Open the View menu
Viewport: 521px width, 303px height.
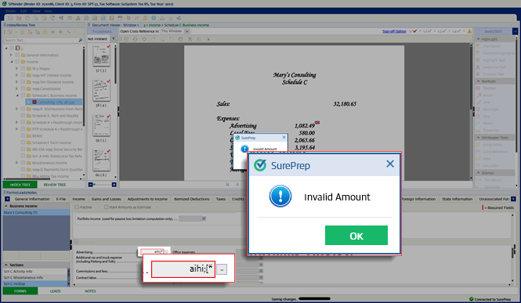point(36,11)
